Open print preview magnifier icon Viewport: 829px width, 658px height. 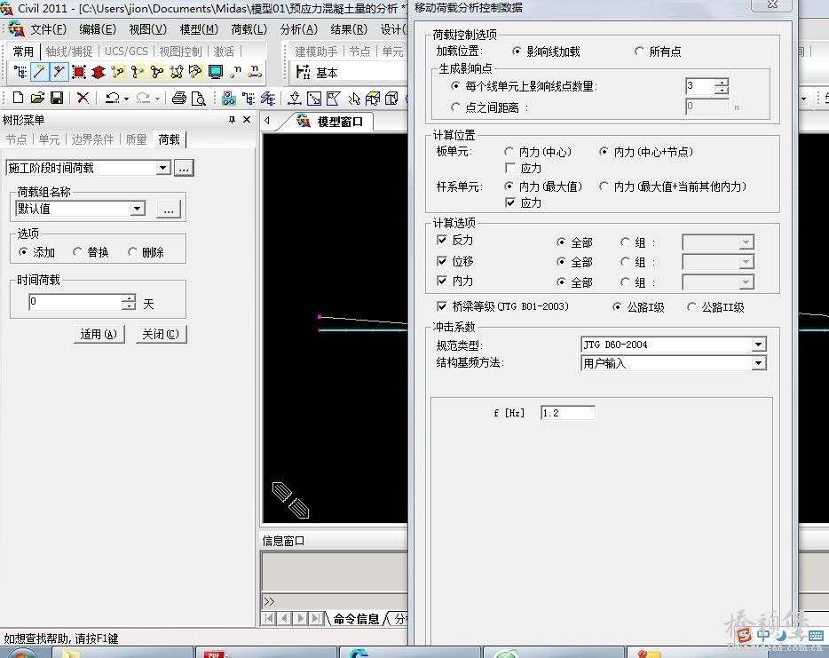tap(198, 98)
